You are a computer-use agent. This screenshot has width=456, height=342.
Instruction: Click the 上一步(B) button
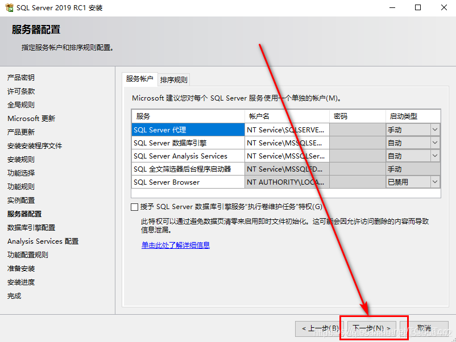coord(319,328)
